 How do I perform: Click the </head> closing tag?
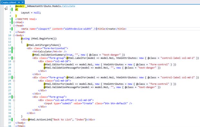point(20,32)
